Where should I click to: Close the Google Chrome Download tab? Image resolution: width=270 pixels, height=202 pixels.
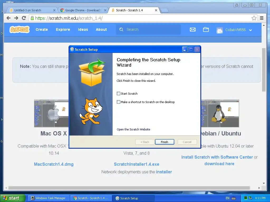pos(105,10)
